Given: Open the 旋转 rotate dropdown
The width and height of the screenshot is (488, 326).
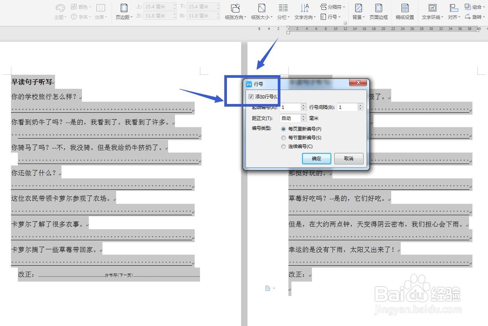Looking at the screenshot, I should pos(475,17).
